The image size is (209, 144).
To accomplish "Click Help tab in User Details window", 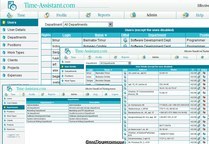I will pos(185,57).
